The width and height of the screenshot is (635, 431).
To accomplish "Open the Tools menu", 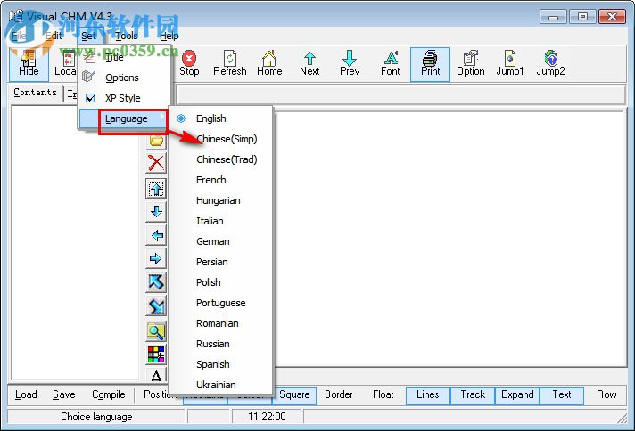I will click(x=127, y=36).
